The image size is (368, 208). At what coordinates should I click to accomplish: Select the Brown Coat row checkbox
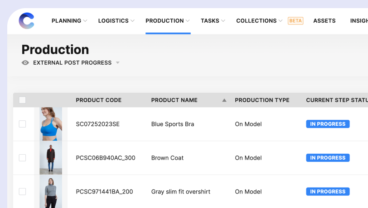(x=22, y=158)
